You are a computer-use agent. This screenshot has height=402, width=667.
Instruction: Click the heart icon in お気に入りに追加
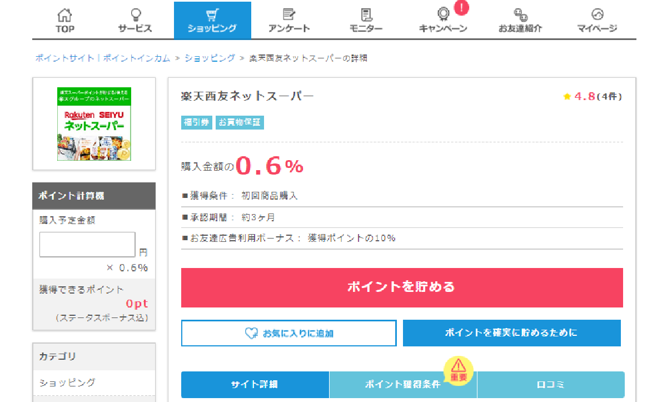point(251,333)
